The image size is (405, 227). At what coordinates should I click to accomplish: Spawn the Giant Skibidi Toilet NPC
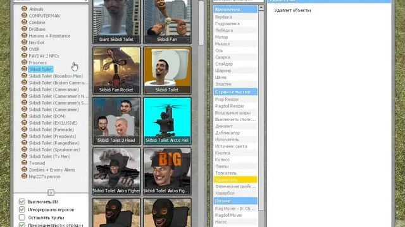(116, 21)
